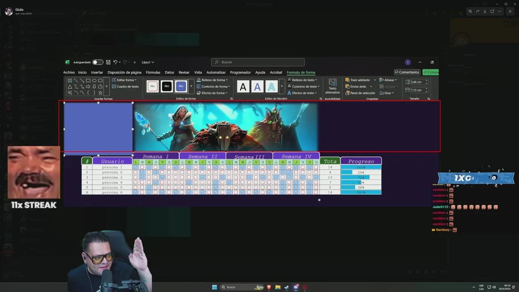Open the Editar forma dropdown
The image size is (519, 292).
(x=124, y=80)
